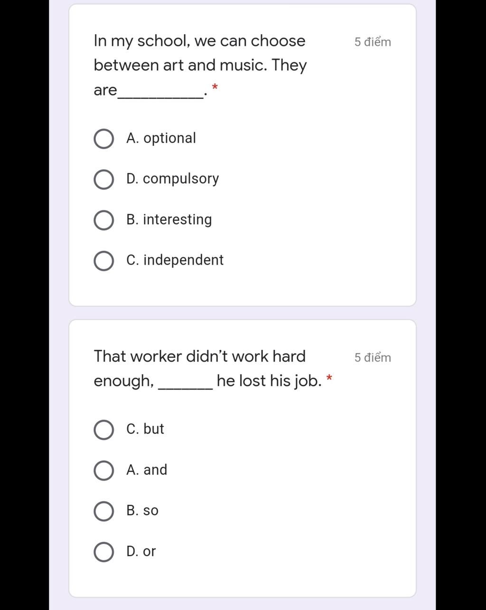This screenshot has width=486, height=610.
Task: Select the radio button for A. optional
Action: point(103,139)
